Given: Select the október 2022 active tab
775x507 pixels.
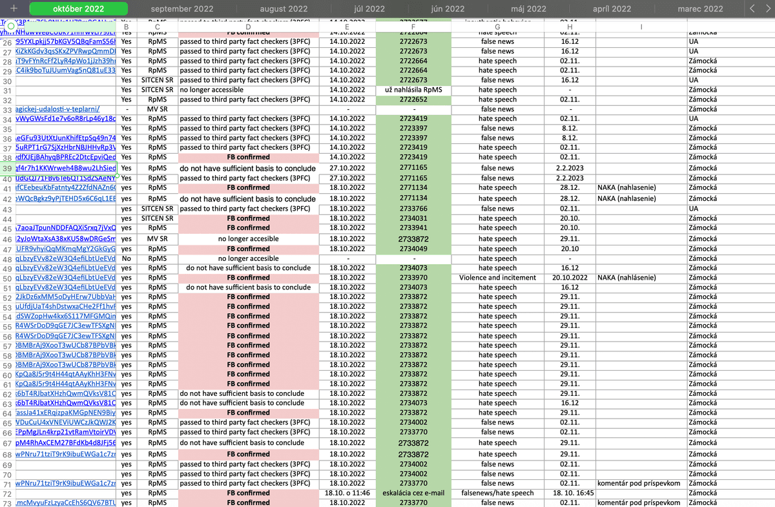Looking at the screenshot, I should coord(79,9).
